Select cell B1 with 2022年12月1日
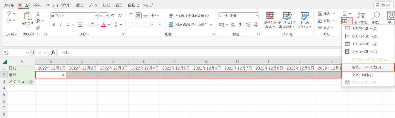 tap(51, 68)
